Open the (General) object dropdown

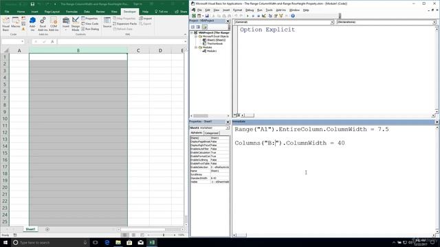(x=332, y=22)
